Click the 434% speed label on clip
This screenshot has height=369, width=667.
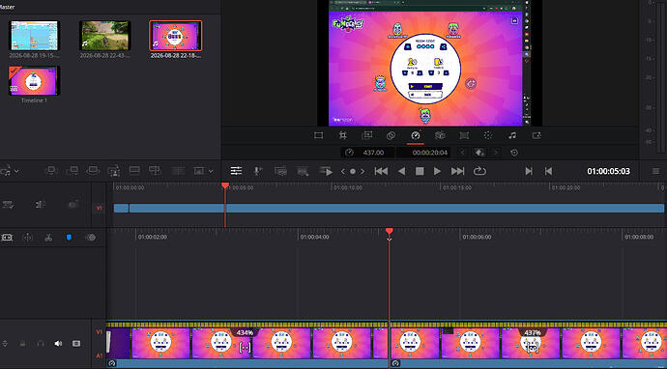(x=245, y=332)
